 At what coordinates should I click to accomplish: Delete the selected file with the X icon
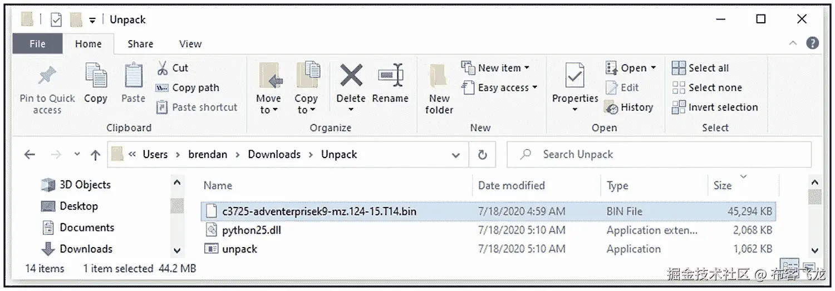(351, 75)
